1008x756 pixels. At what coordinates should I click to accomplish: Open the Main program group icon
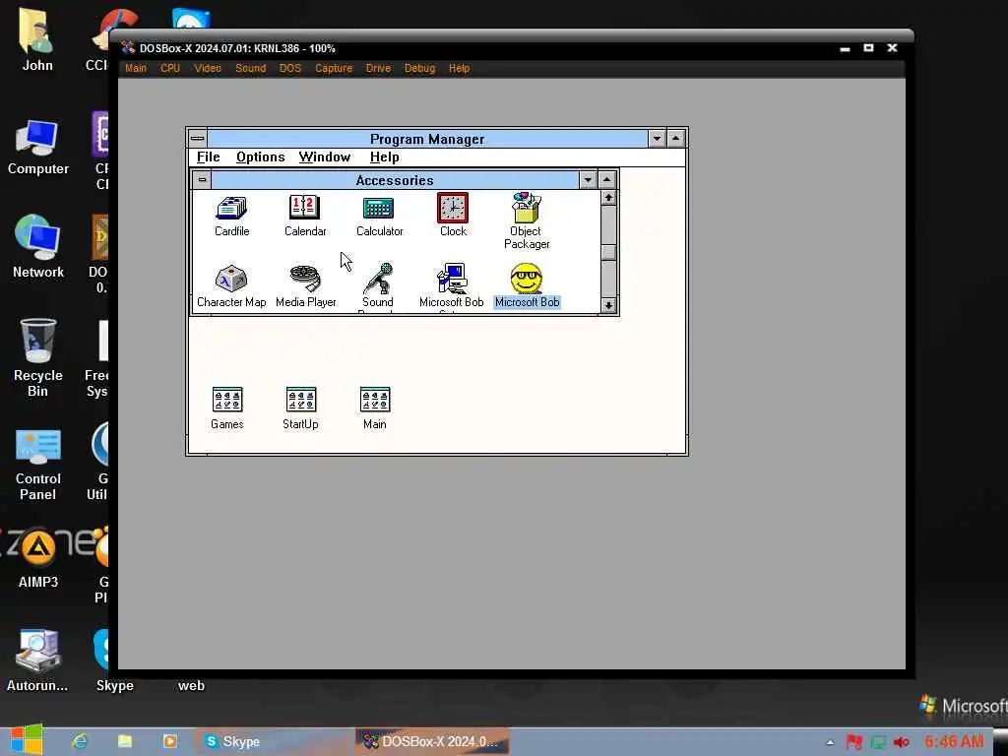pos(375,400)
